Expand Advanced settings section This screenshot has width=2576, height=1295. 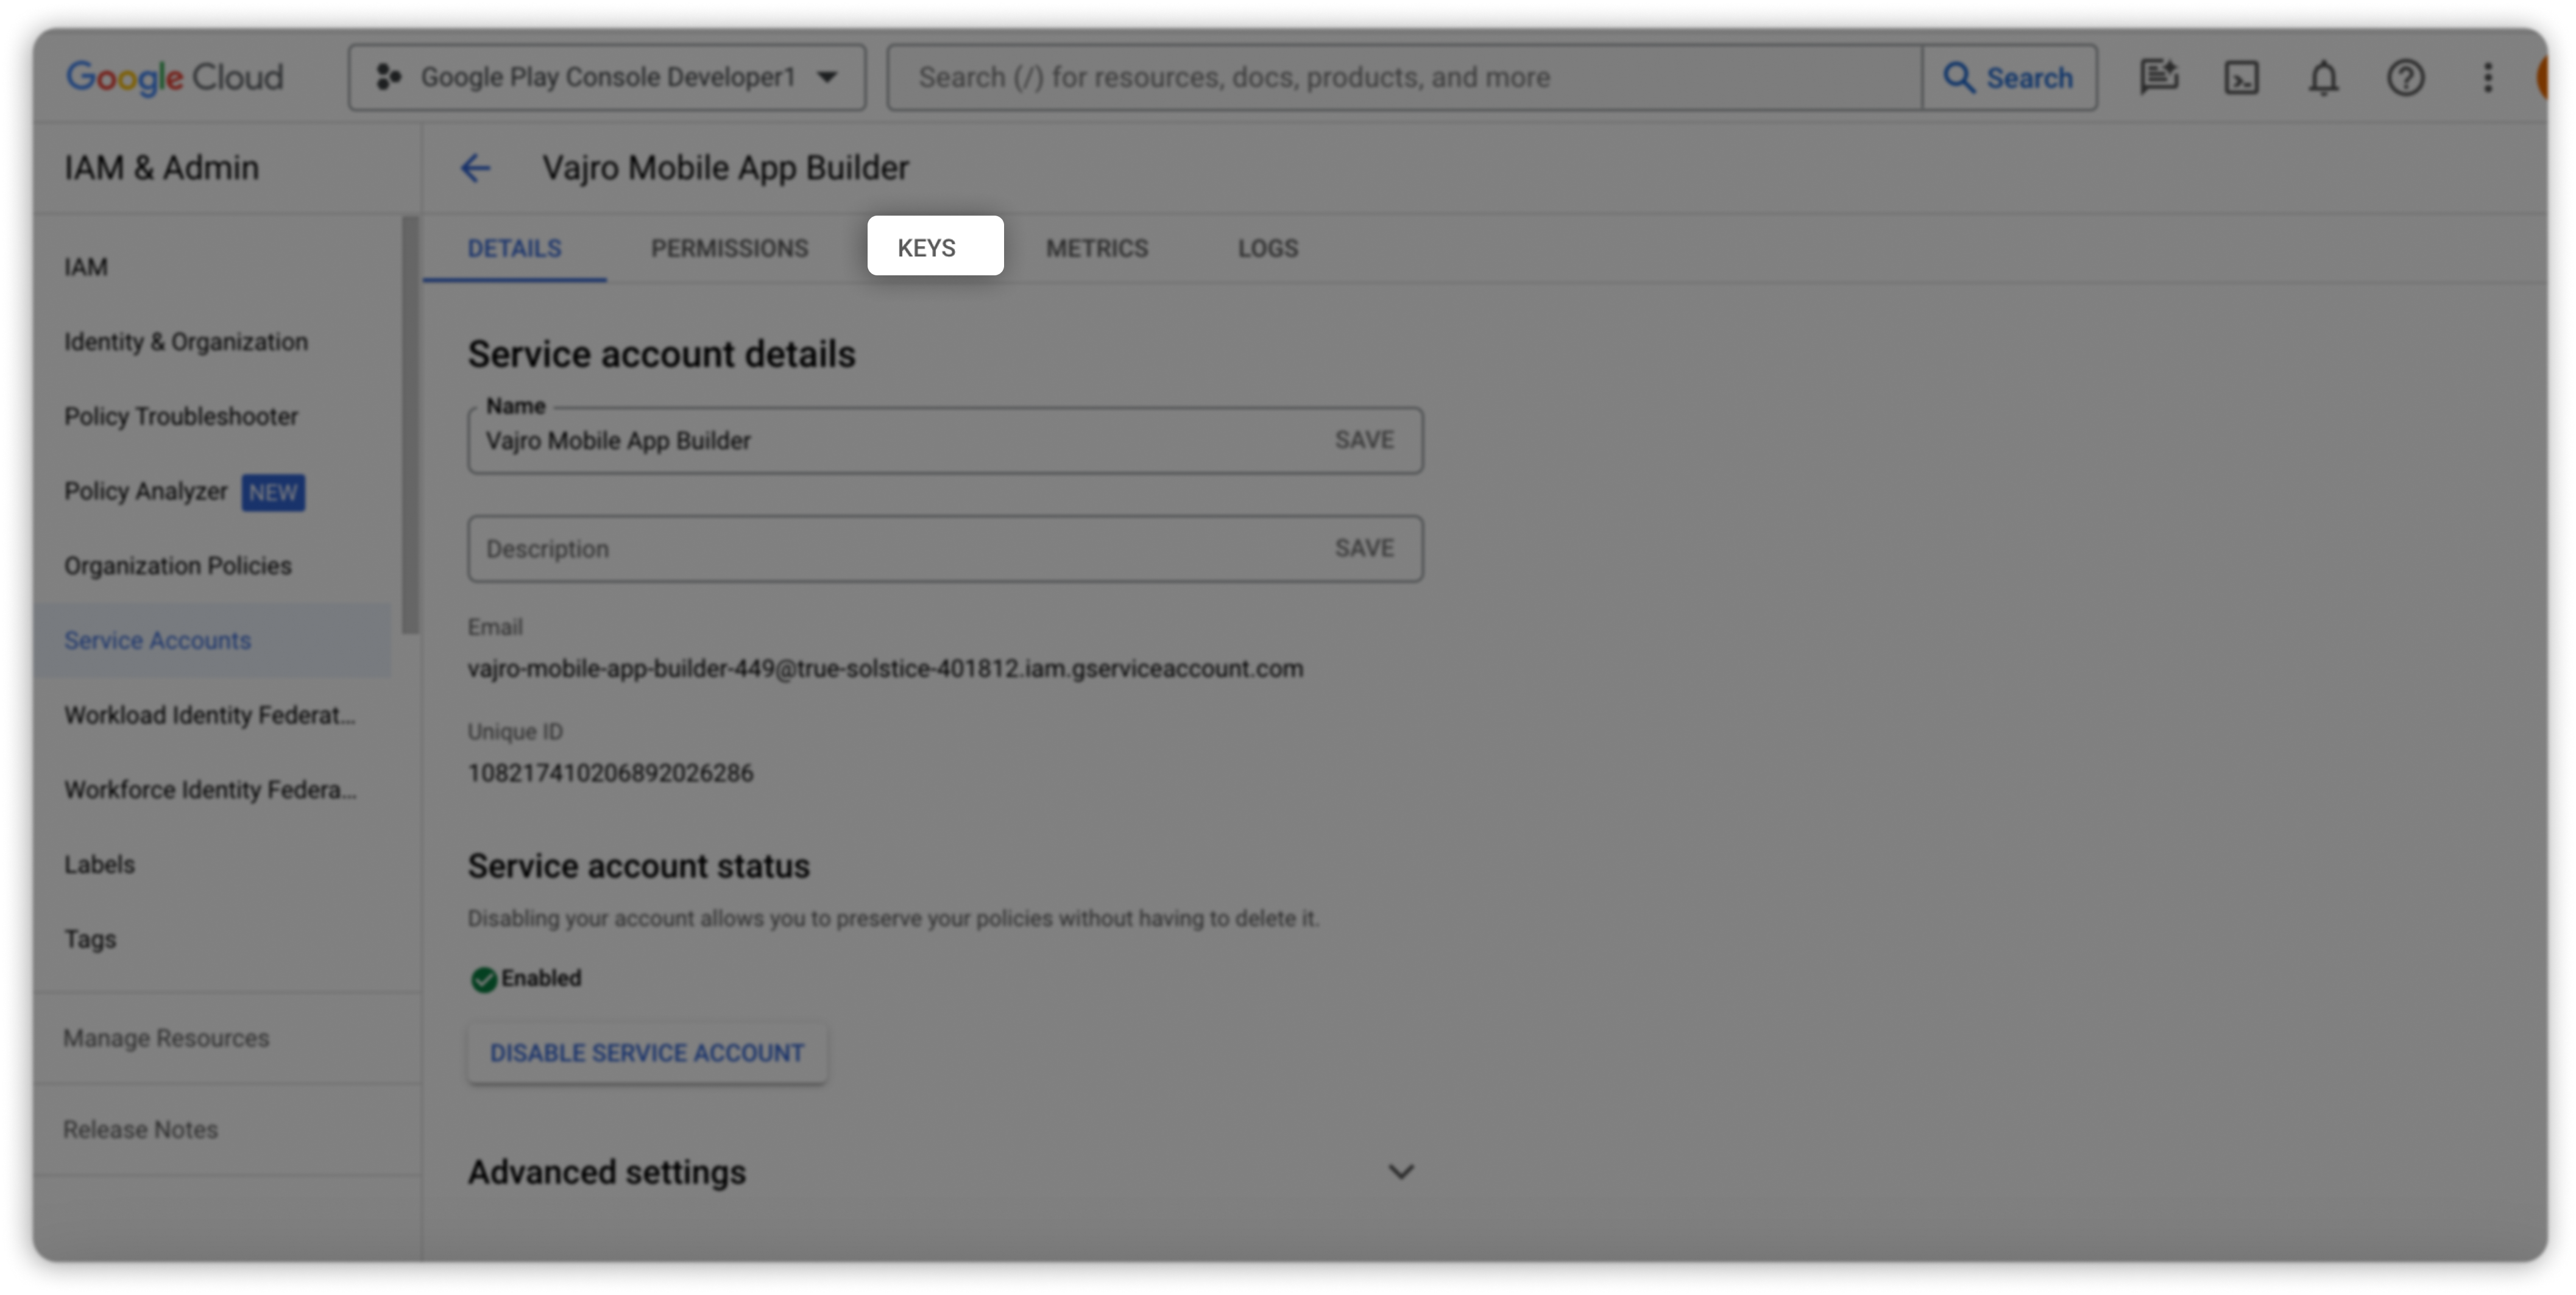[x=1400, y=1171]
